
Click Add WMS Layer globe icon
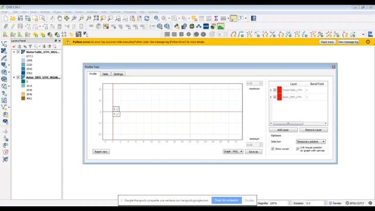4,72
